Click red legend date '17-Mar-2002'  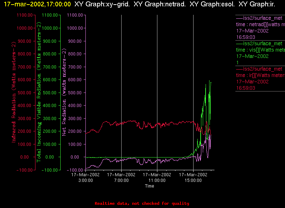(252, 82)
